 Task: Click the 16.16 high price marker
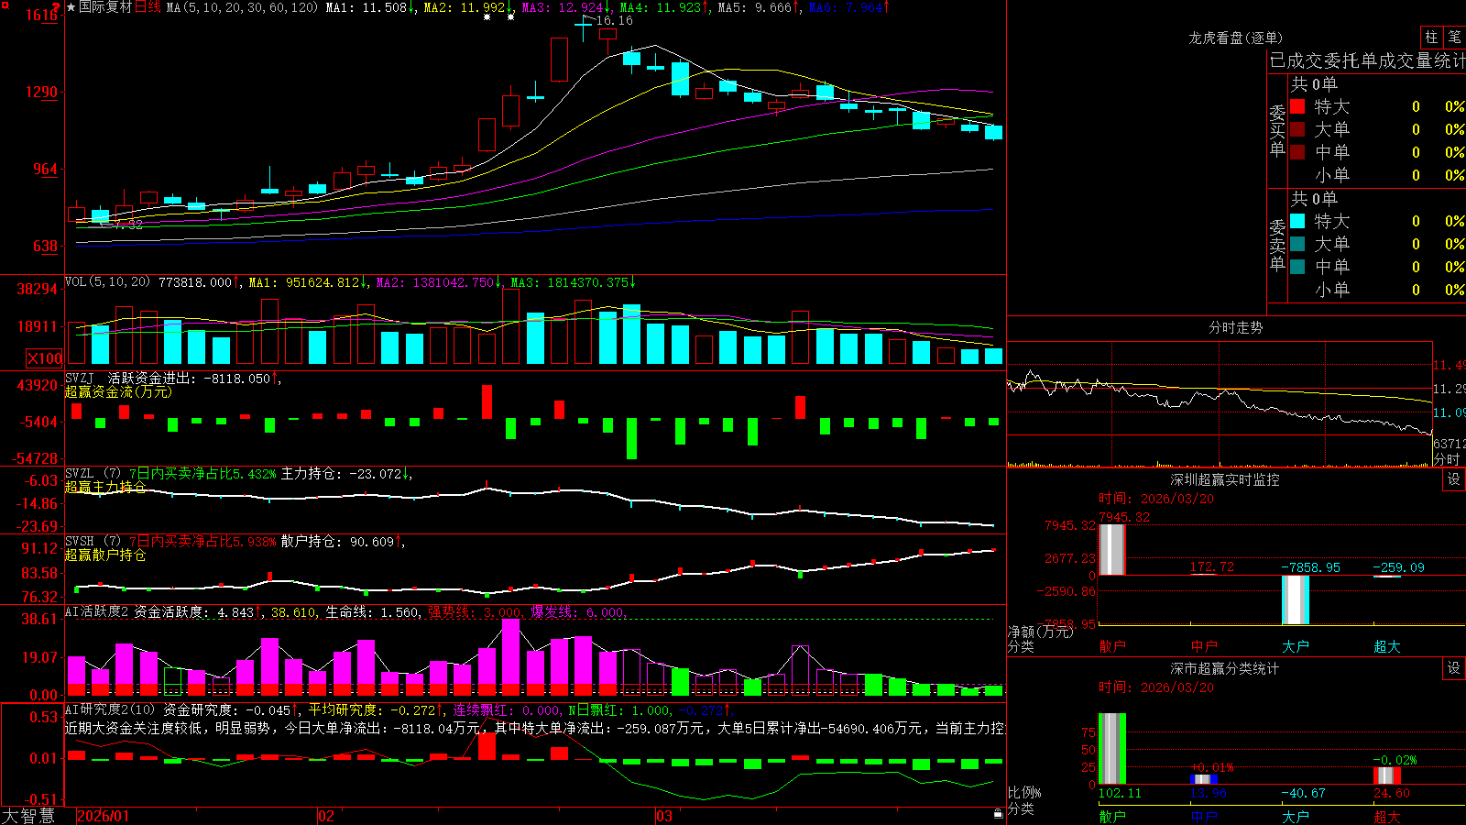click(x=613, y=20)
